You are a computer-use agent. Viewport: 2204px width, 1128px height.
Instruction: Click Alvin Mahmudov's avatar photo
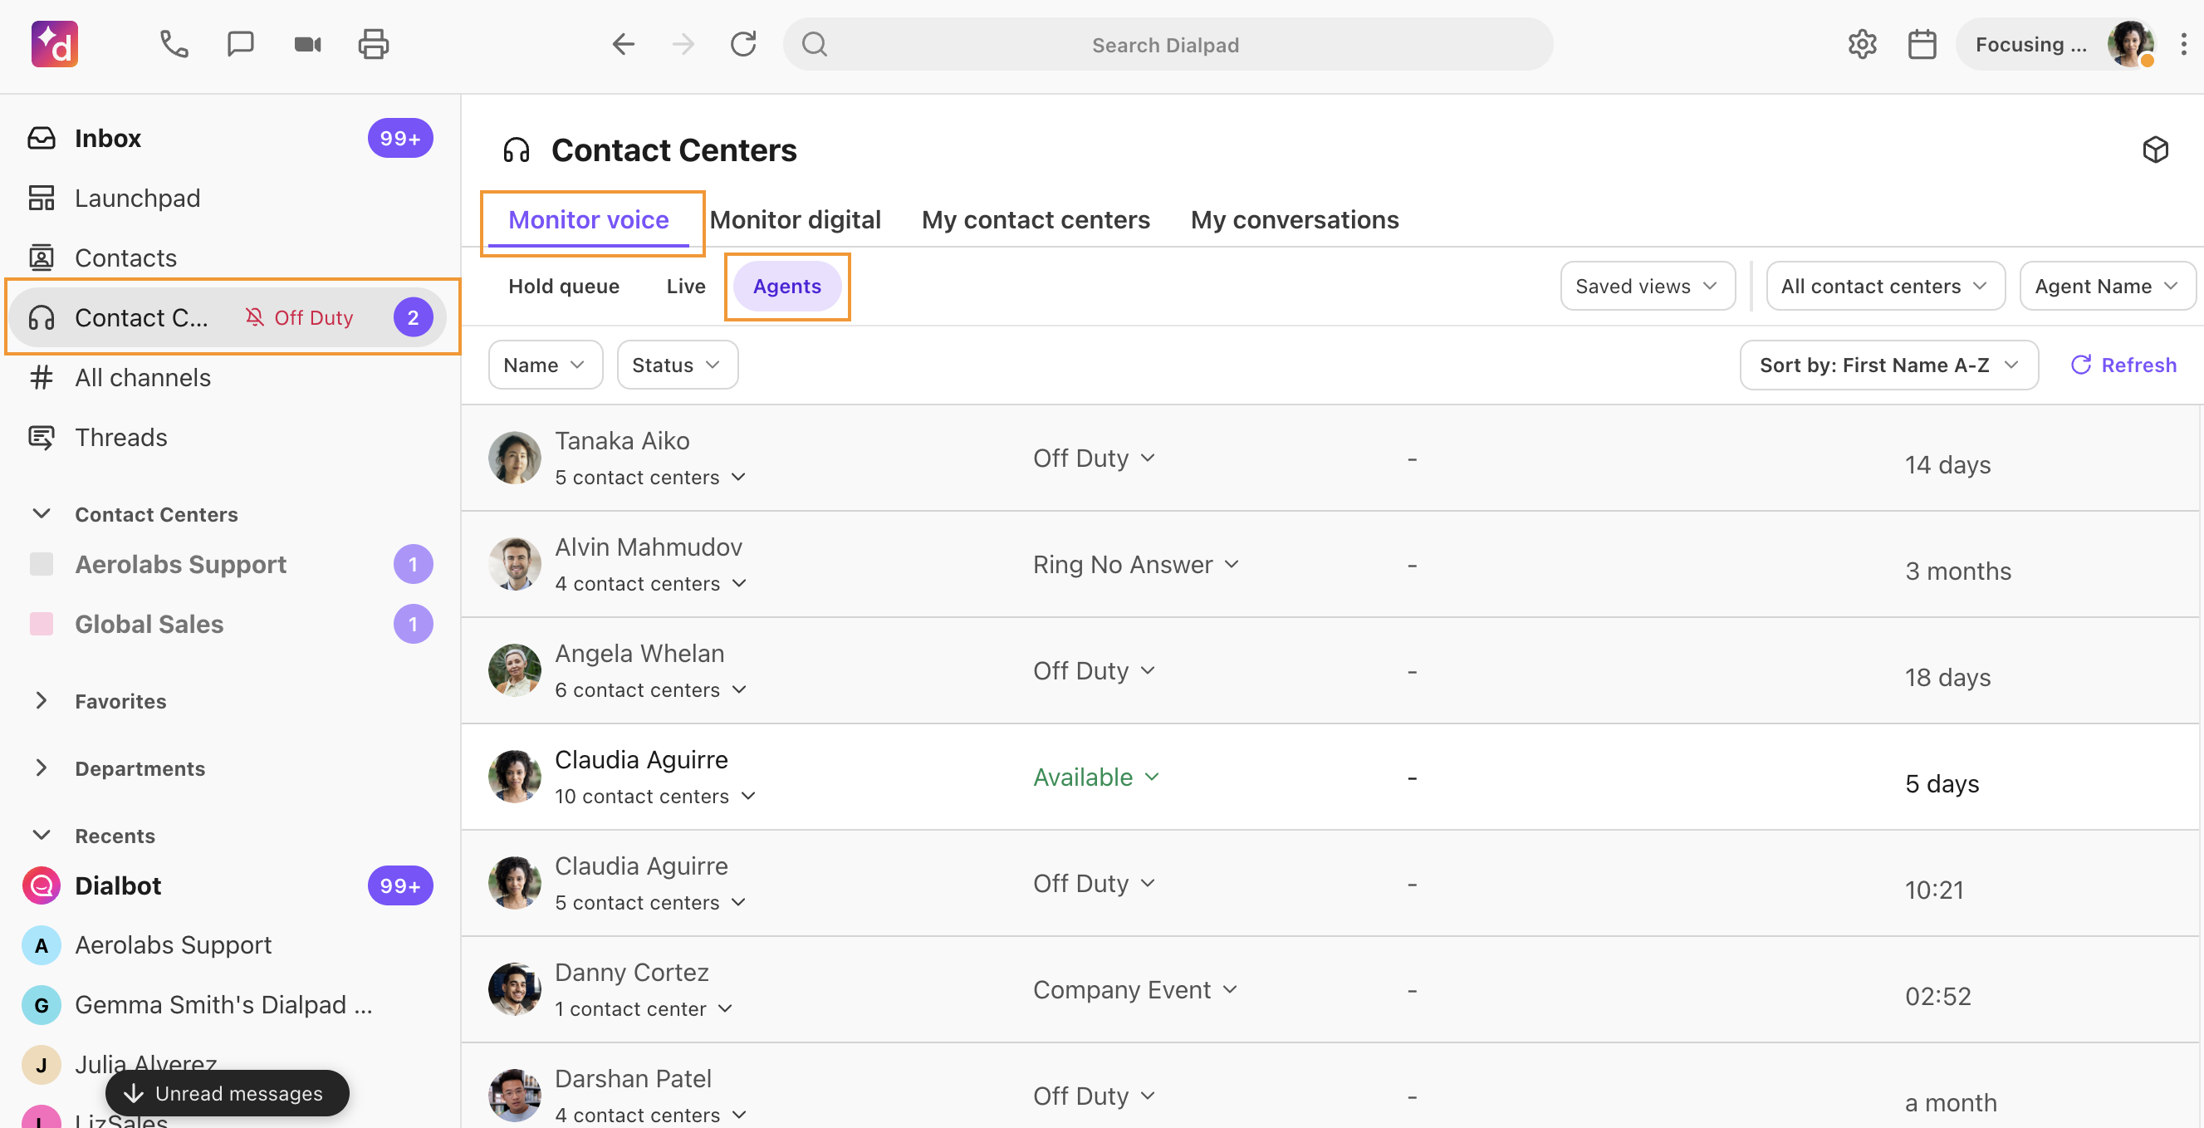[514, 564]
